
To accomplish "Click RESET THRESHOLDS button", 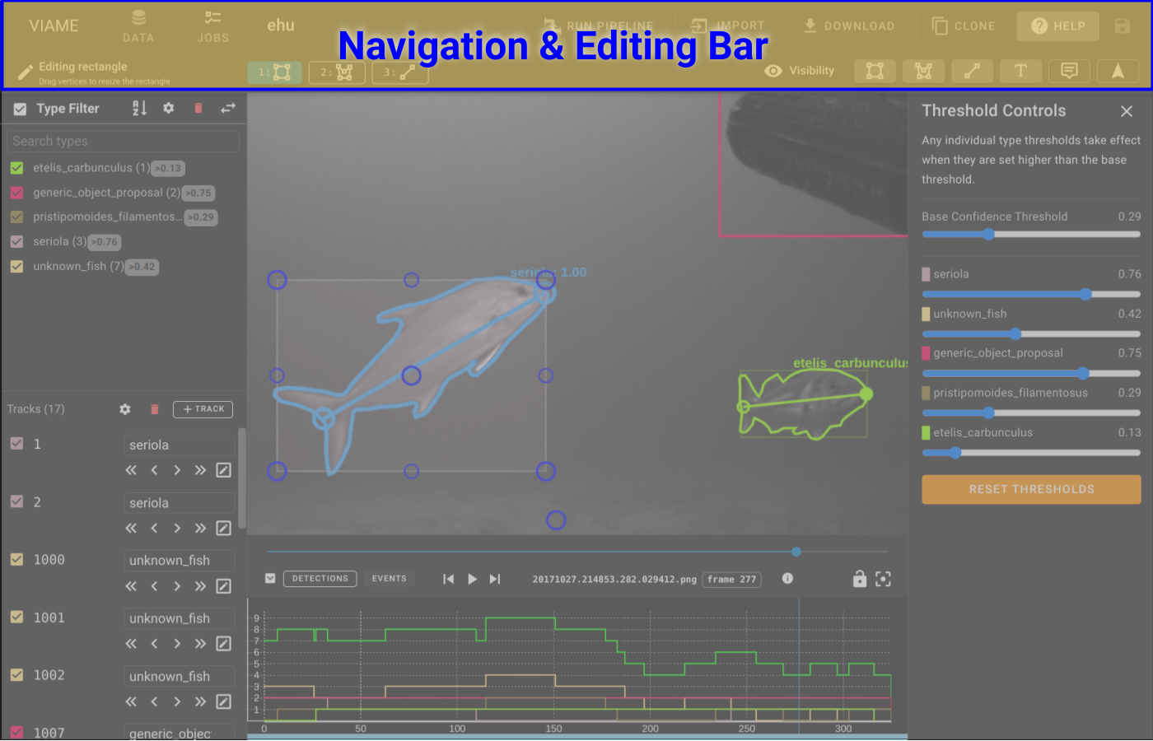I will [1031, 489].
